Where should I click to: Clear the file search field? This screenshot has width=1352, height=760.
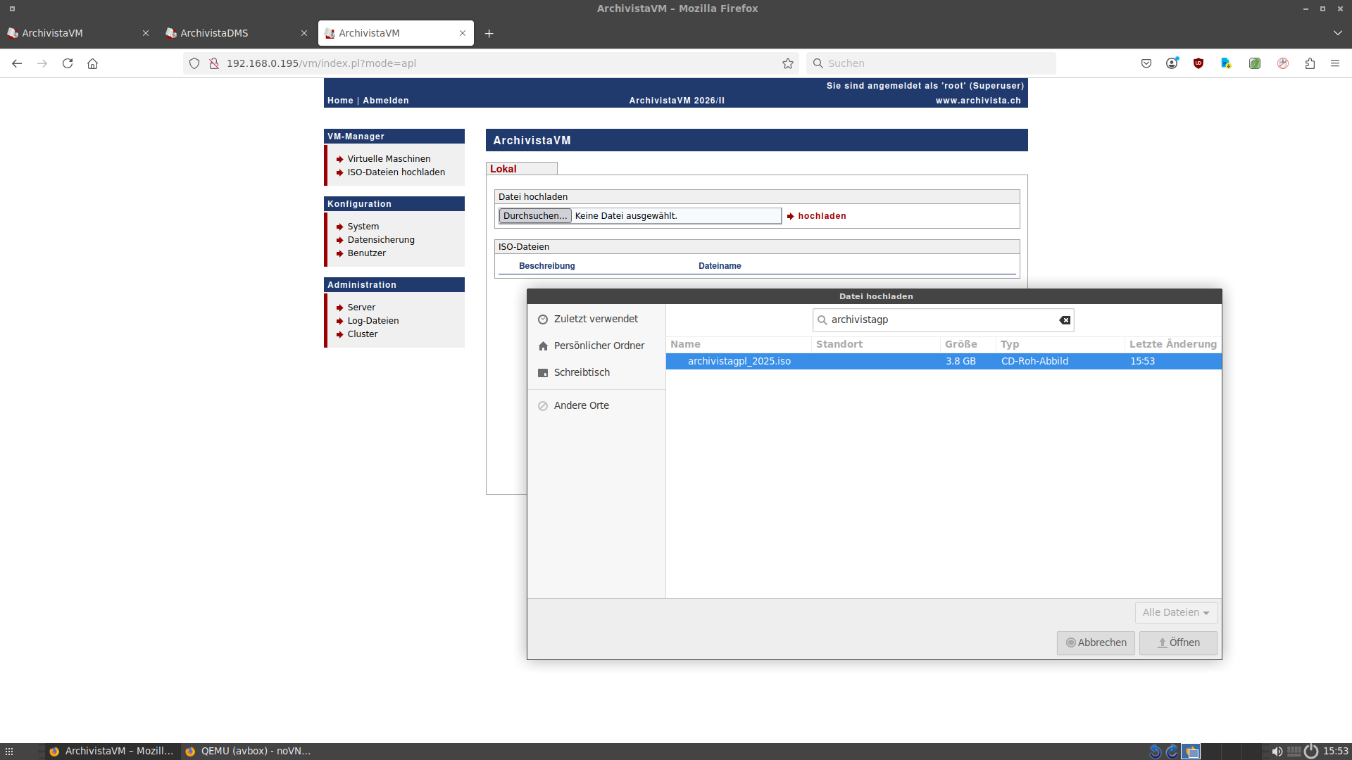[x=1065, y=320]
